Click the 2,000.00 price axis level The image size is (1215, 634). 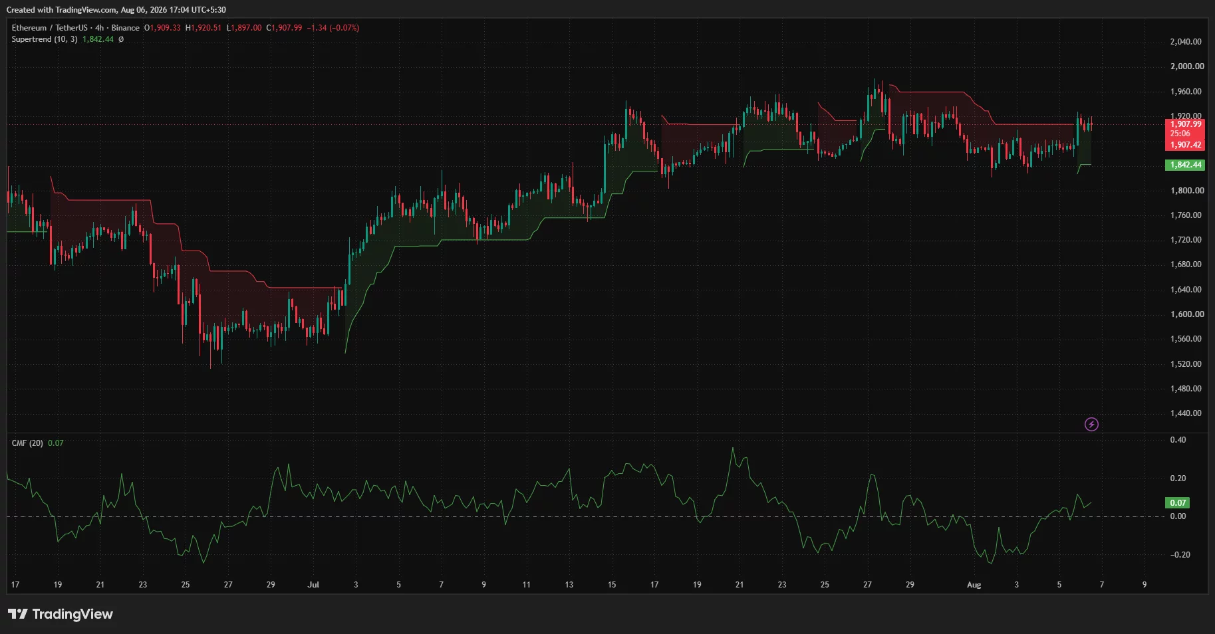point(1187,66)
